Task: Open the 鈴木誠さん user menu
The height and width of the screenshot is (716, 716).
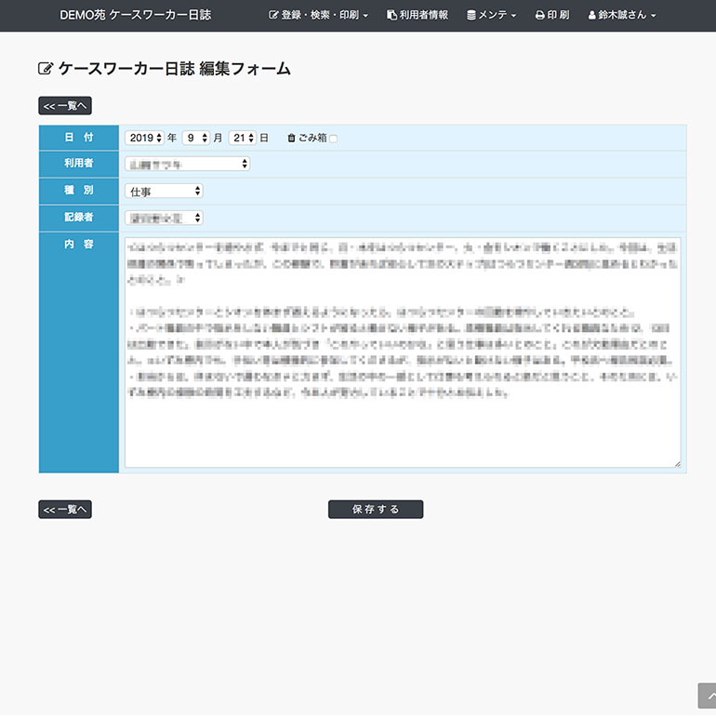Action: (622, 15)
